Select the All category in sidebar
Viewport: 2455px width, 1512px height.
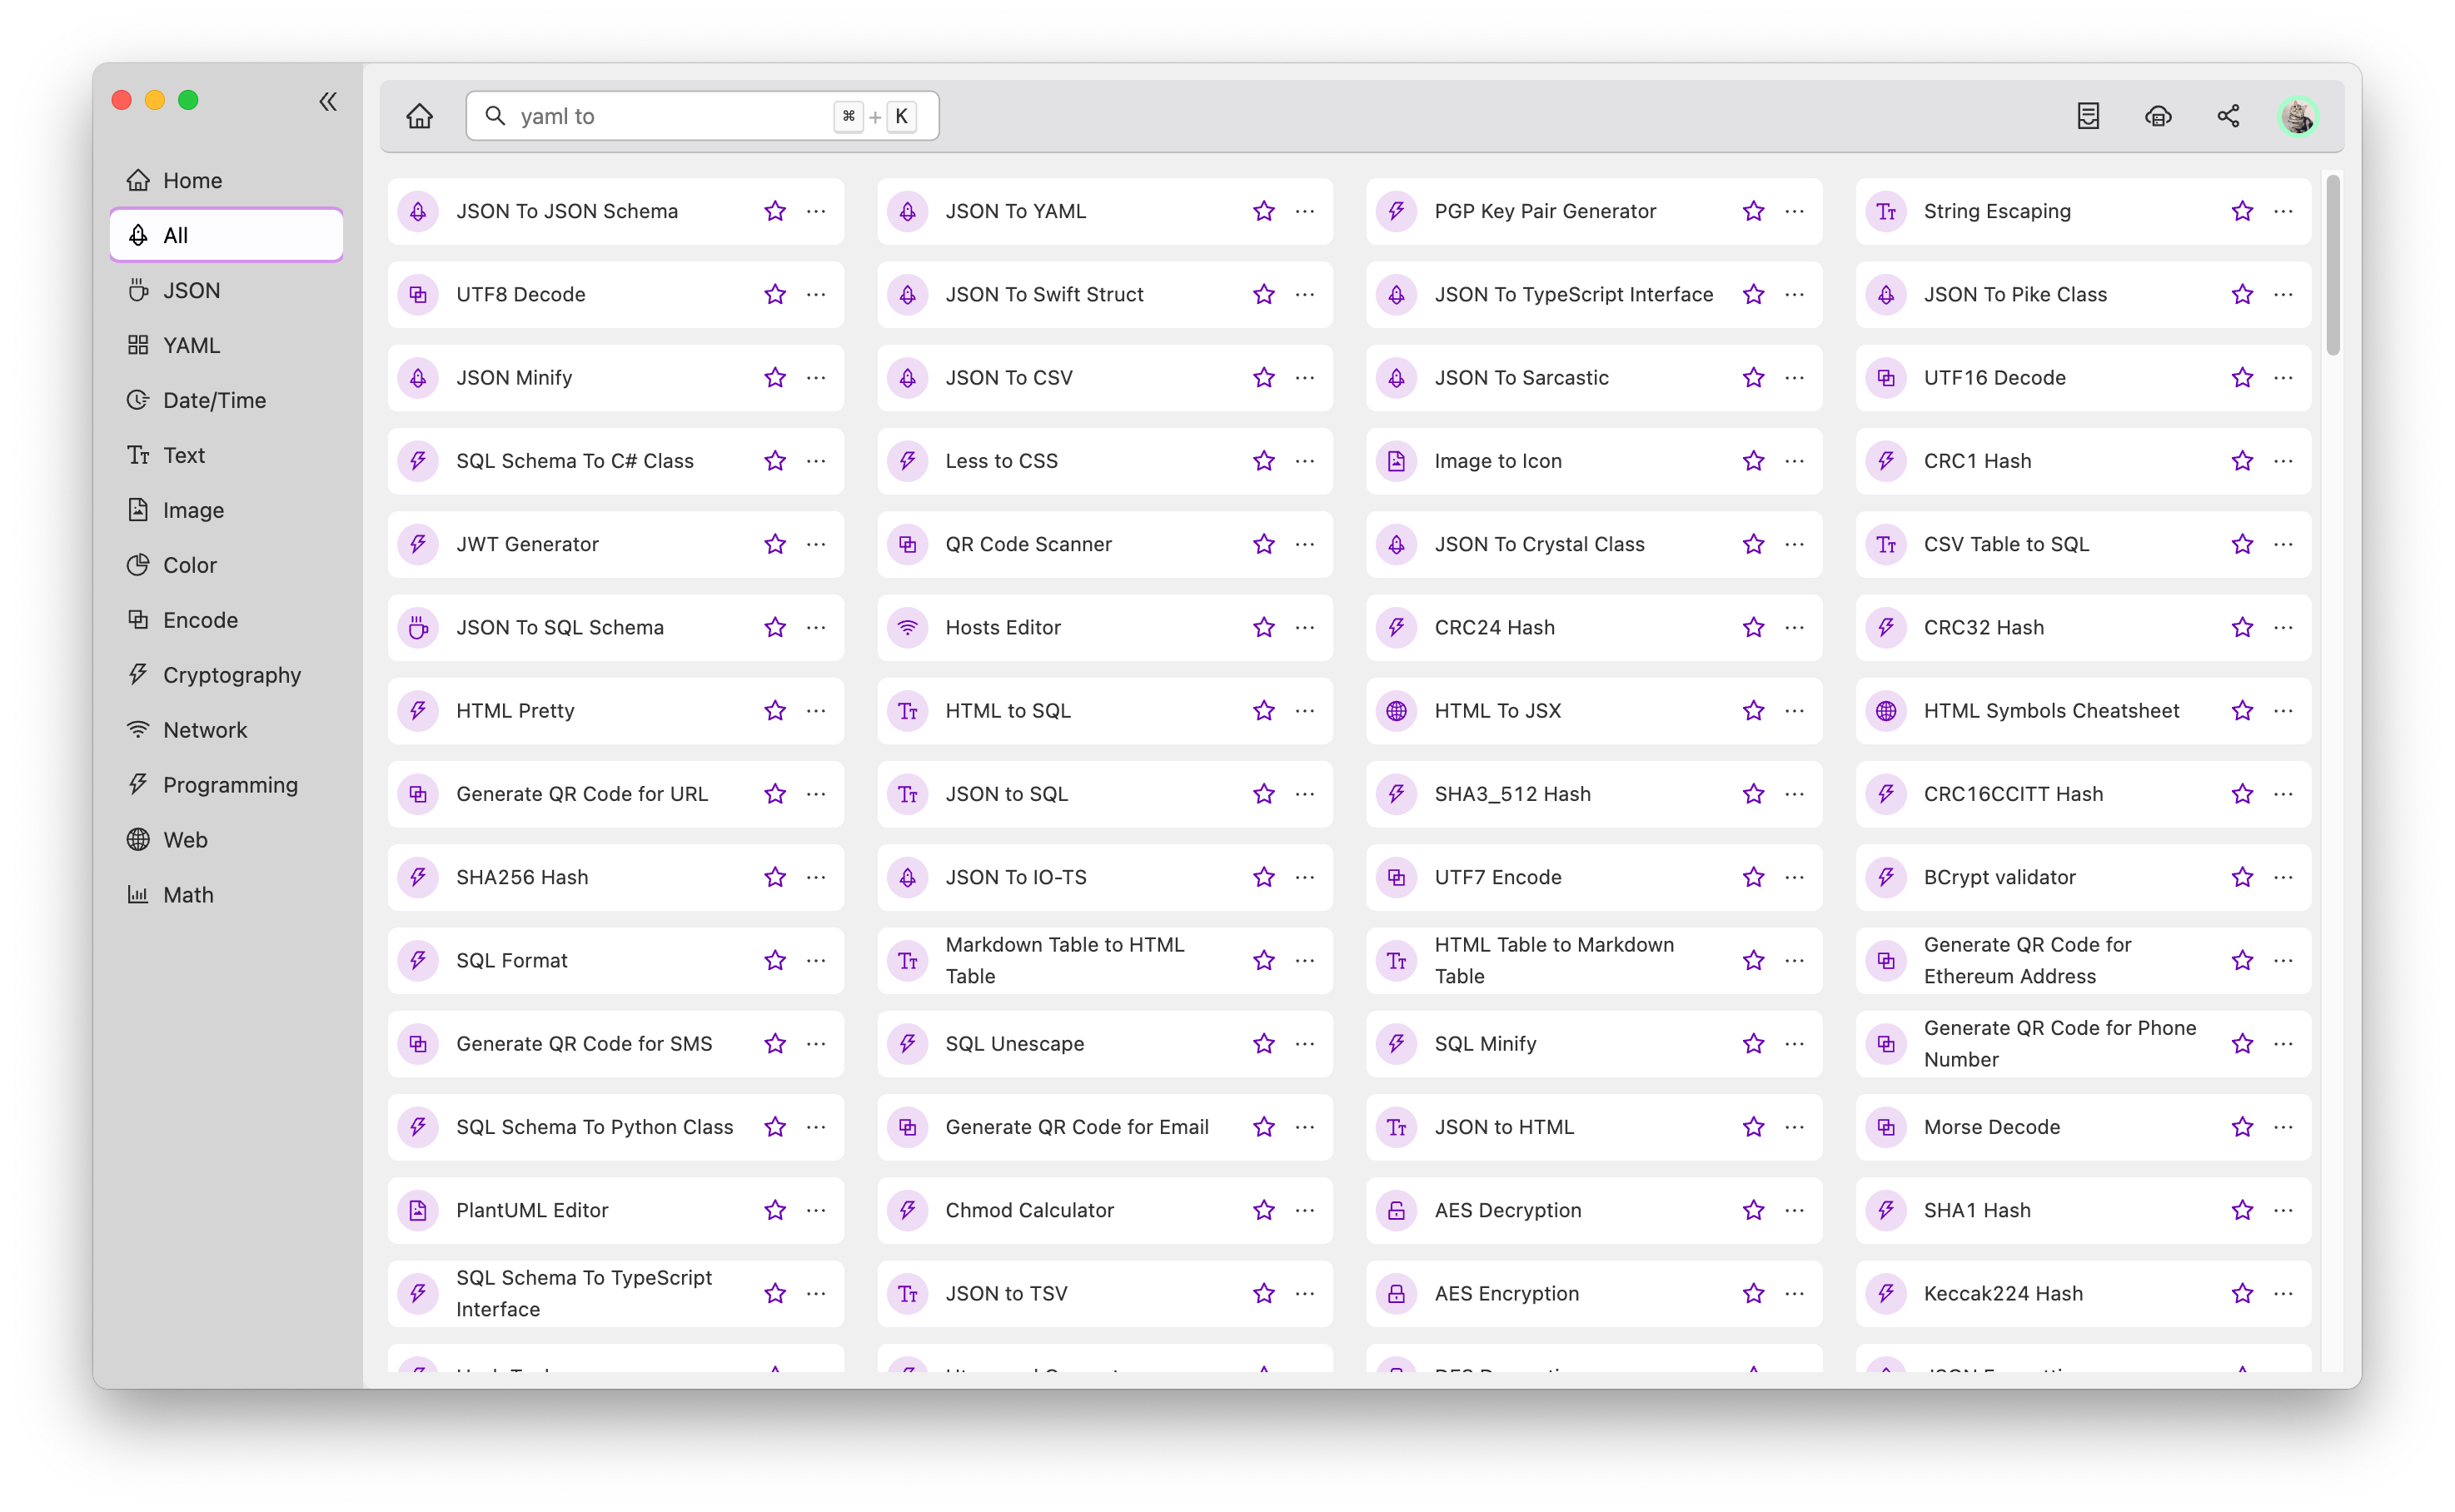pos(226,235)
